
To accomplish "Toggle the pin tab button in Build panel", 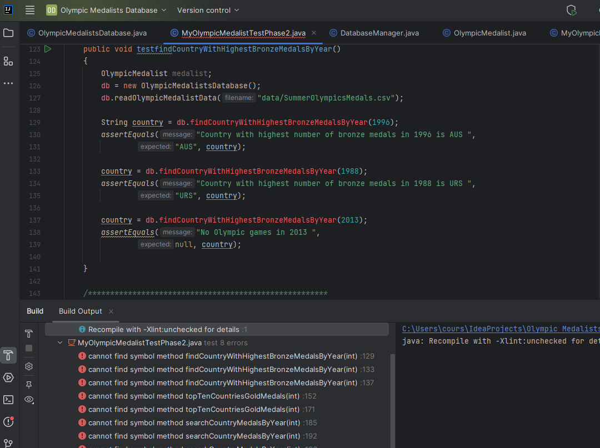I will point(29,384).
